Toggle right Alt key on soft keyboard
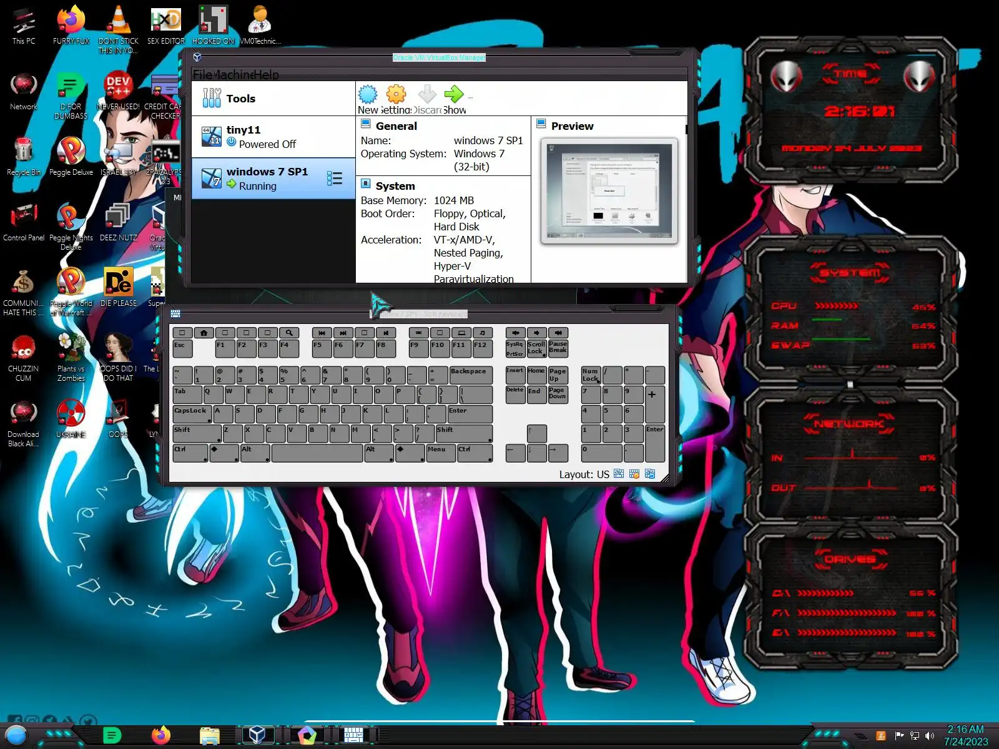 point(379,453)
